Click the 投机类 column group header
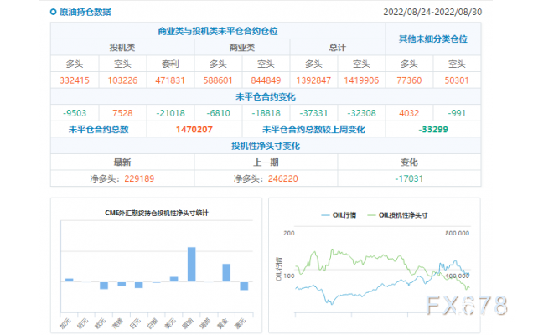 tap(122, 47)
